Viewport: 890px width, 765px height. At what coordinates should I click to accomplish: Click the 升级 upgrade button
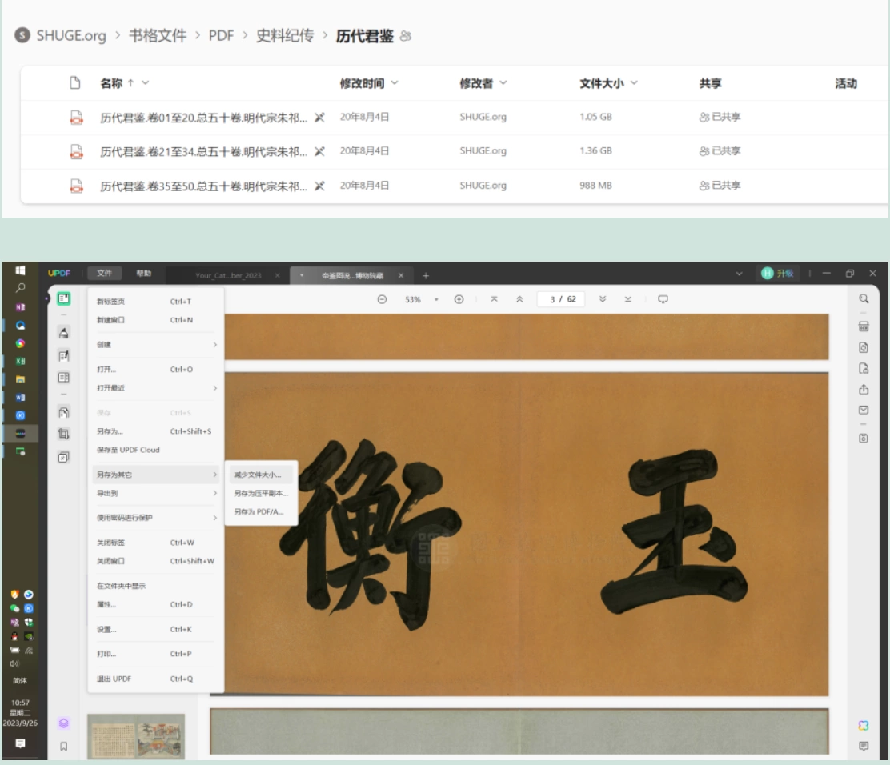tap(777, 274)
